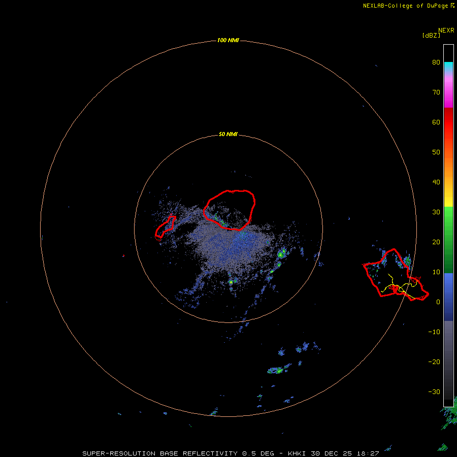The width and height of the screenshot is (457, 457).
Task: Select the 50 value on the dBZ scale
Action: click(436, 152)
